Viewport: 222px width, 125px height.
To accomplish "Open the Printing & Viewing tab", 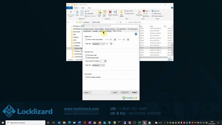I will [x=110, y=29].
